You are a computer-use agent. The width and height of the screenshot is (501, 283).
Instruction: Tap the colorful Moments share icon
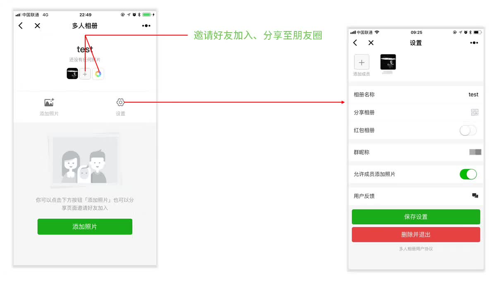(x=98, y=74)
